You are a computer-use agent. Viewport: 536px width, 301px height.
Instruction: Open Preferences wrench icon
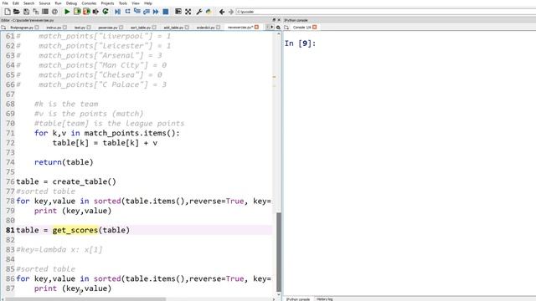[x=199, y=12]
